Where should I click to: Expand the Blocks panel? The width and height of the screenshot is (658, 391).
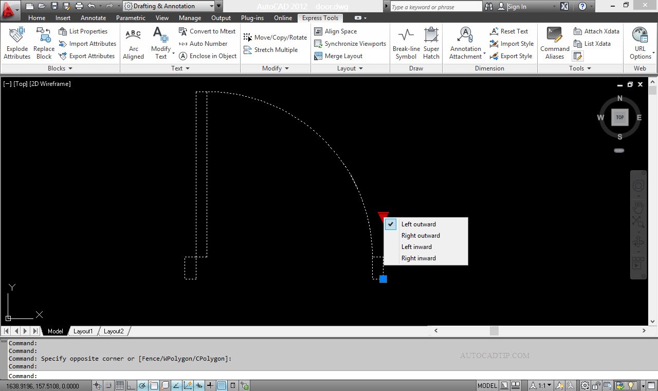pos(60,68)
